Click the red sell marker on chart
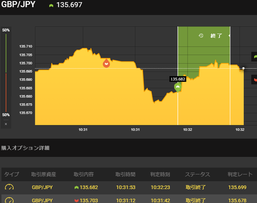Screen dimensions: 257x203 point(107,63)
